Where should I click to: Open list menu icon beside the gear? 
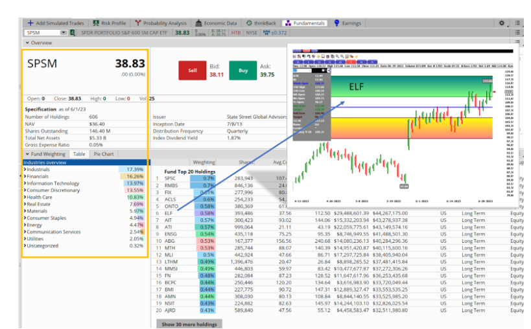[x=517, y=23]
